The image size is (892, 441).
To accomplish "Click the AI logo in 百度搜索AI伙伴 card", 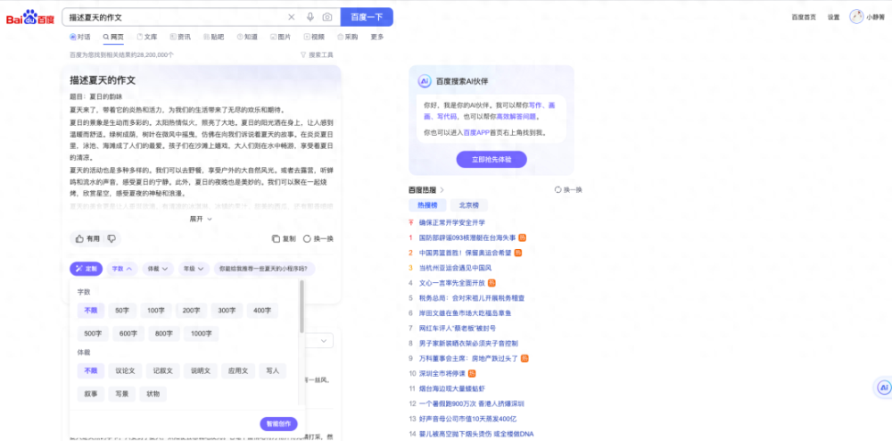I will click(425, 81).
